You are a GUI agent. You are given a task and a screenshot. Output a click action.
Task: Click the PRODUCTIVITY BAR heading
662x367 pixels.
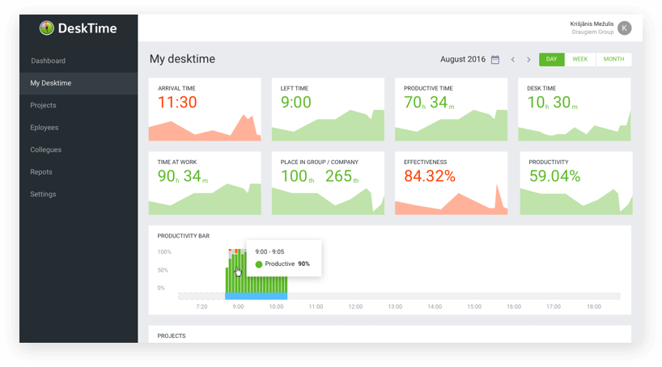[183, 236]
